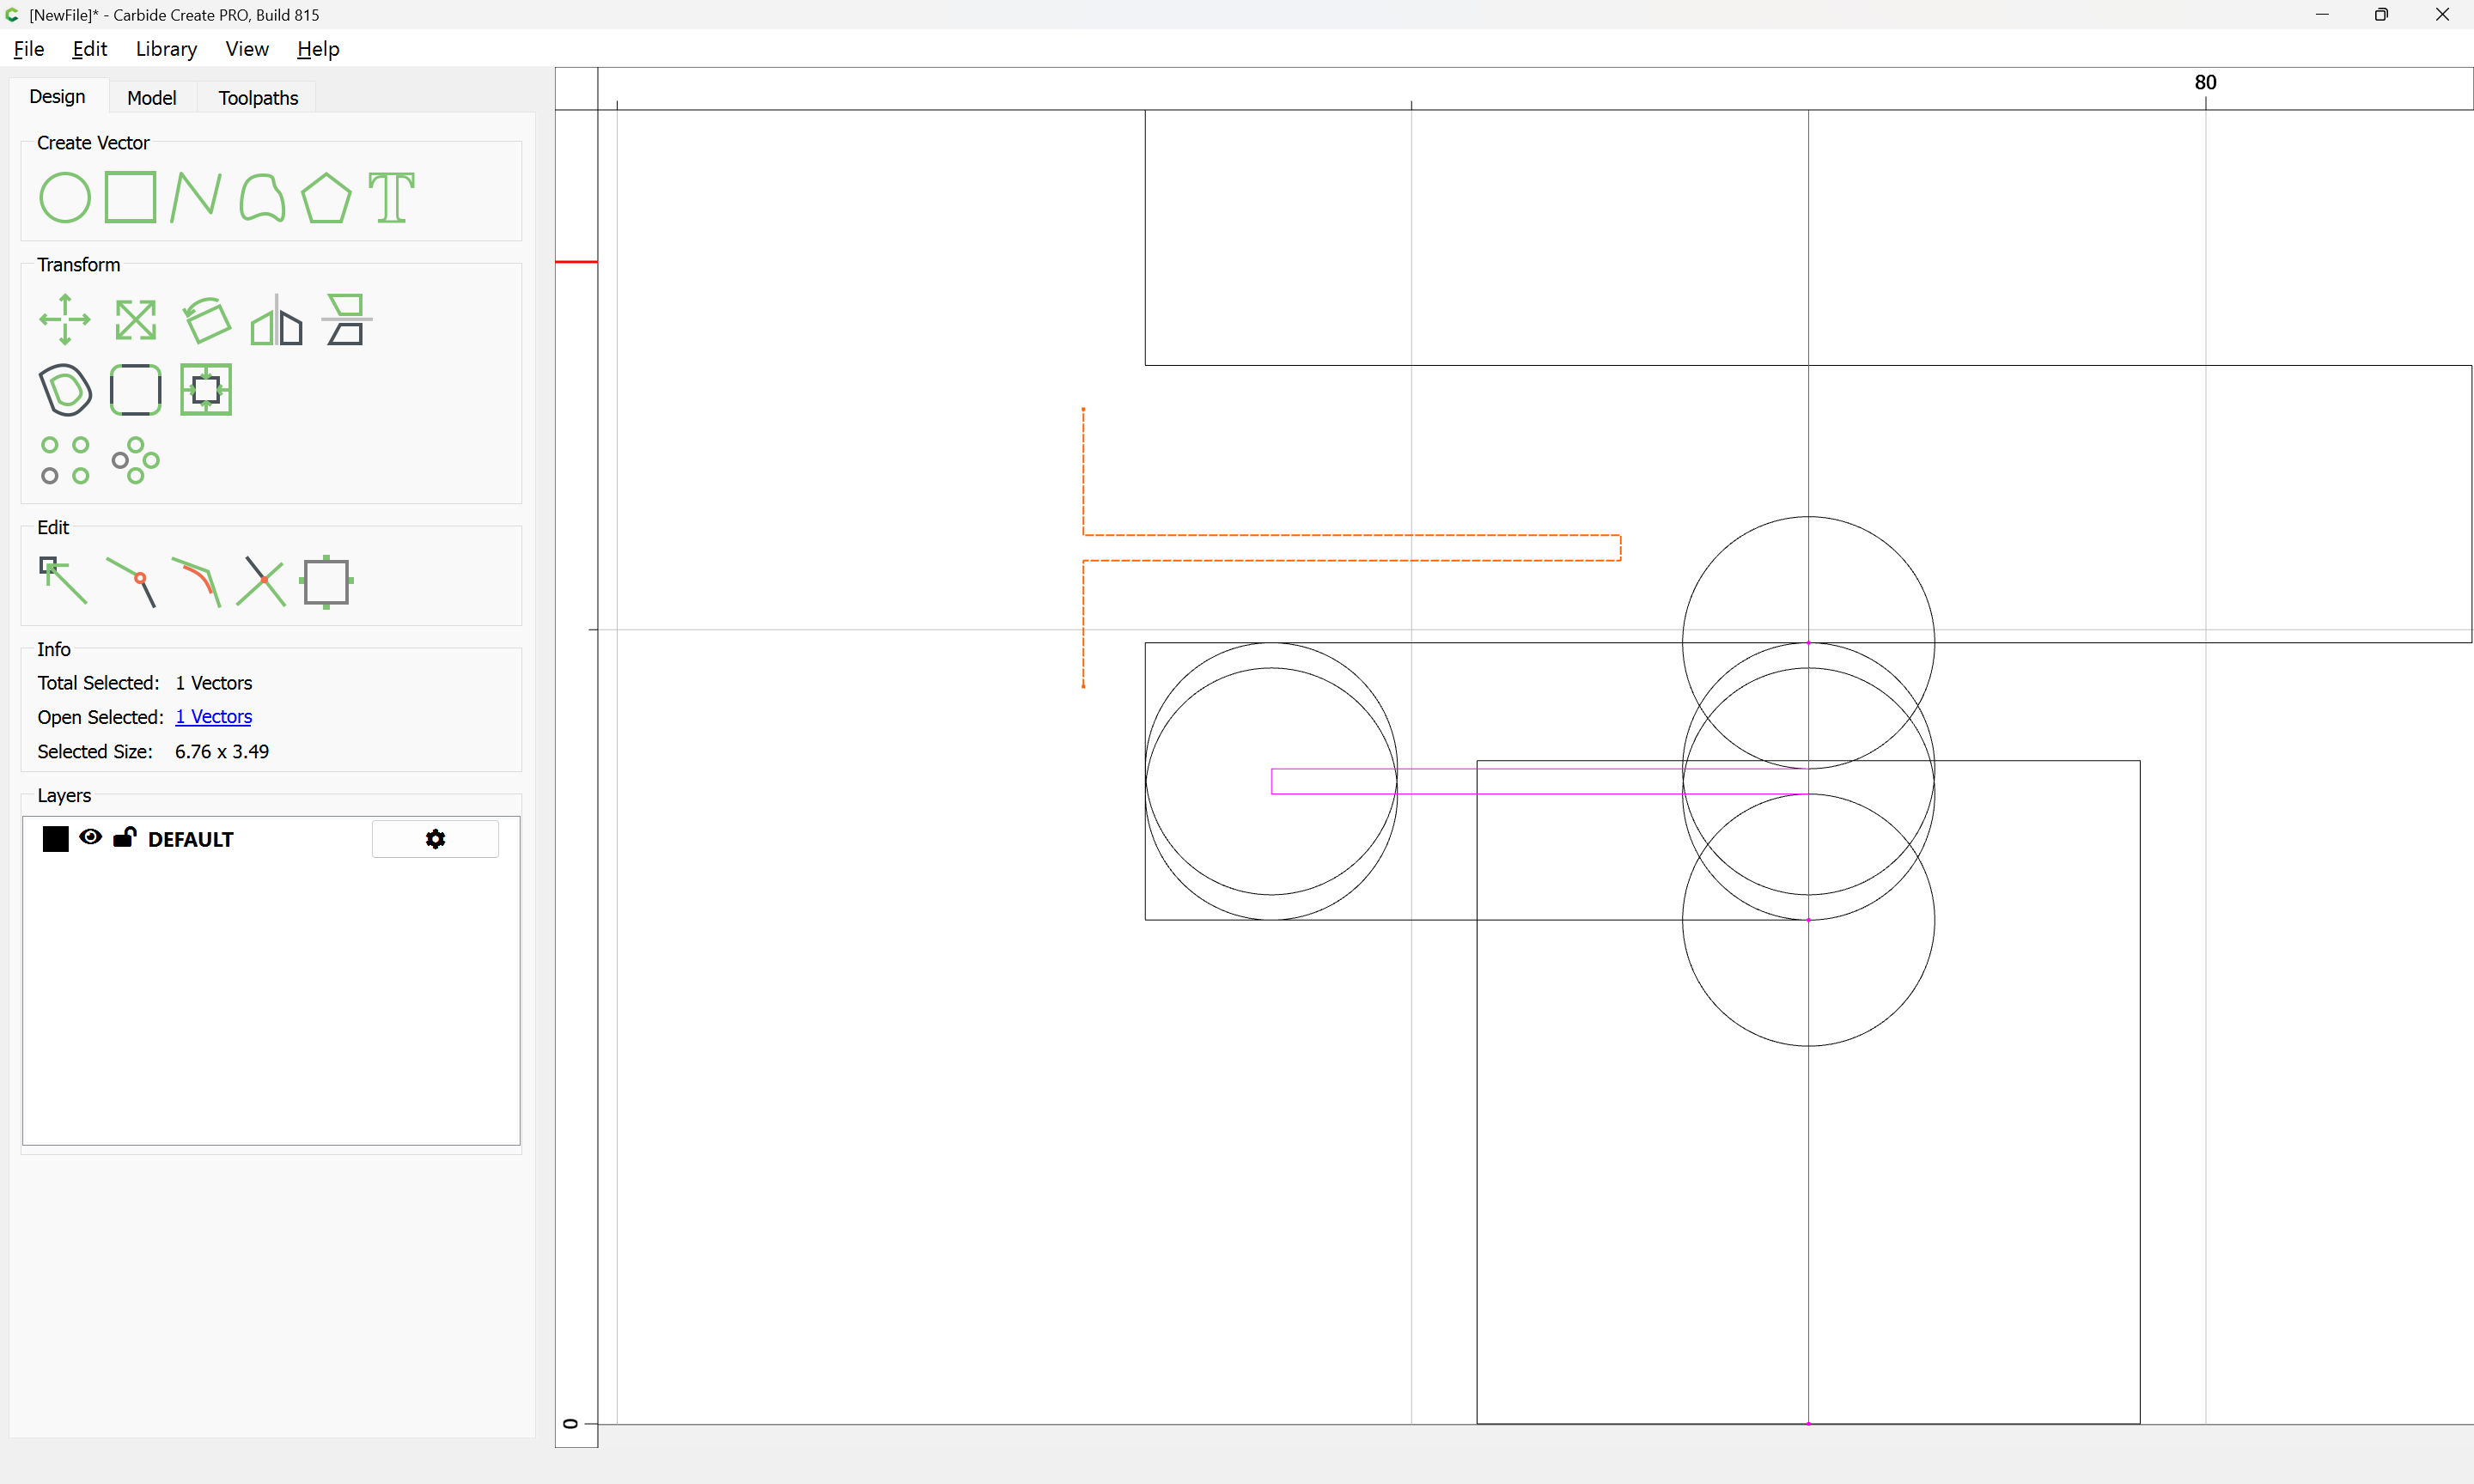This screenshot has width=2474, height=1484.
Task: Open the Corner tool with rounded square
Action: tap(135, 390)
